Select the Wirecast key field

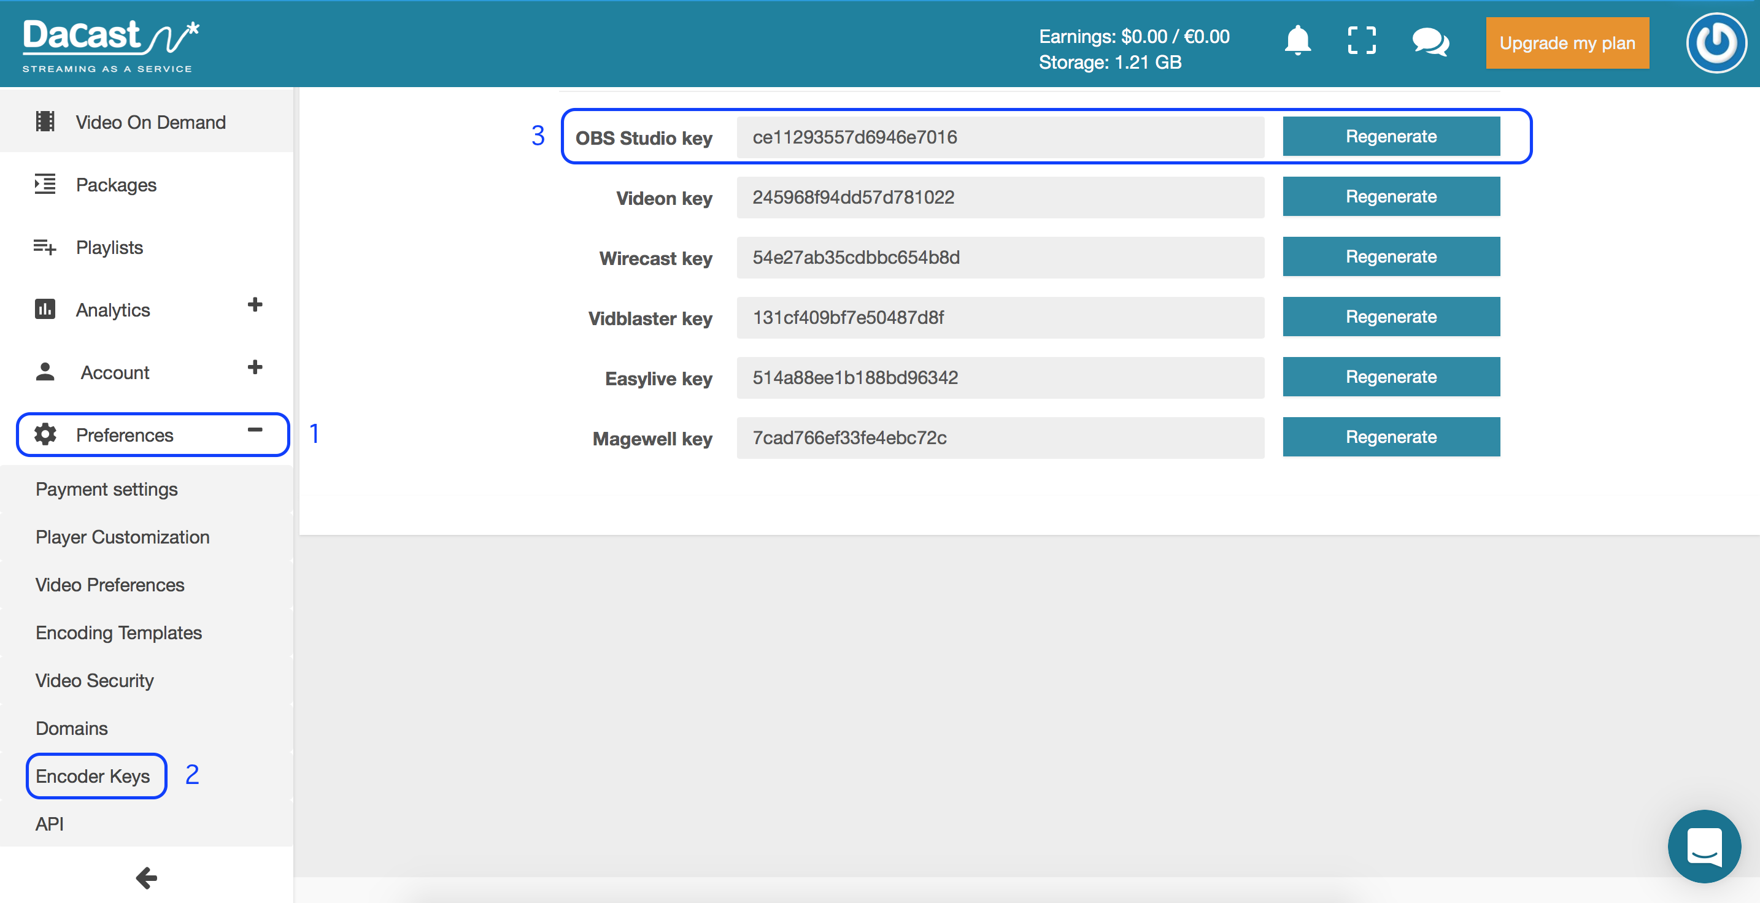pyautogui.click(x=1000, y=257)
